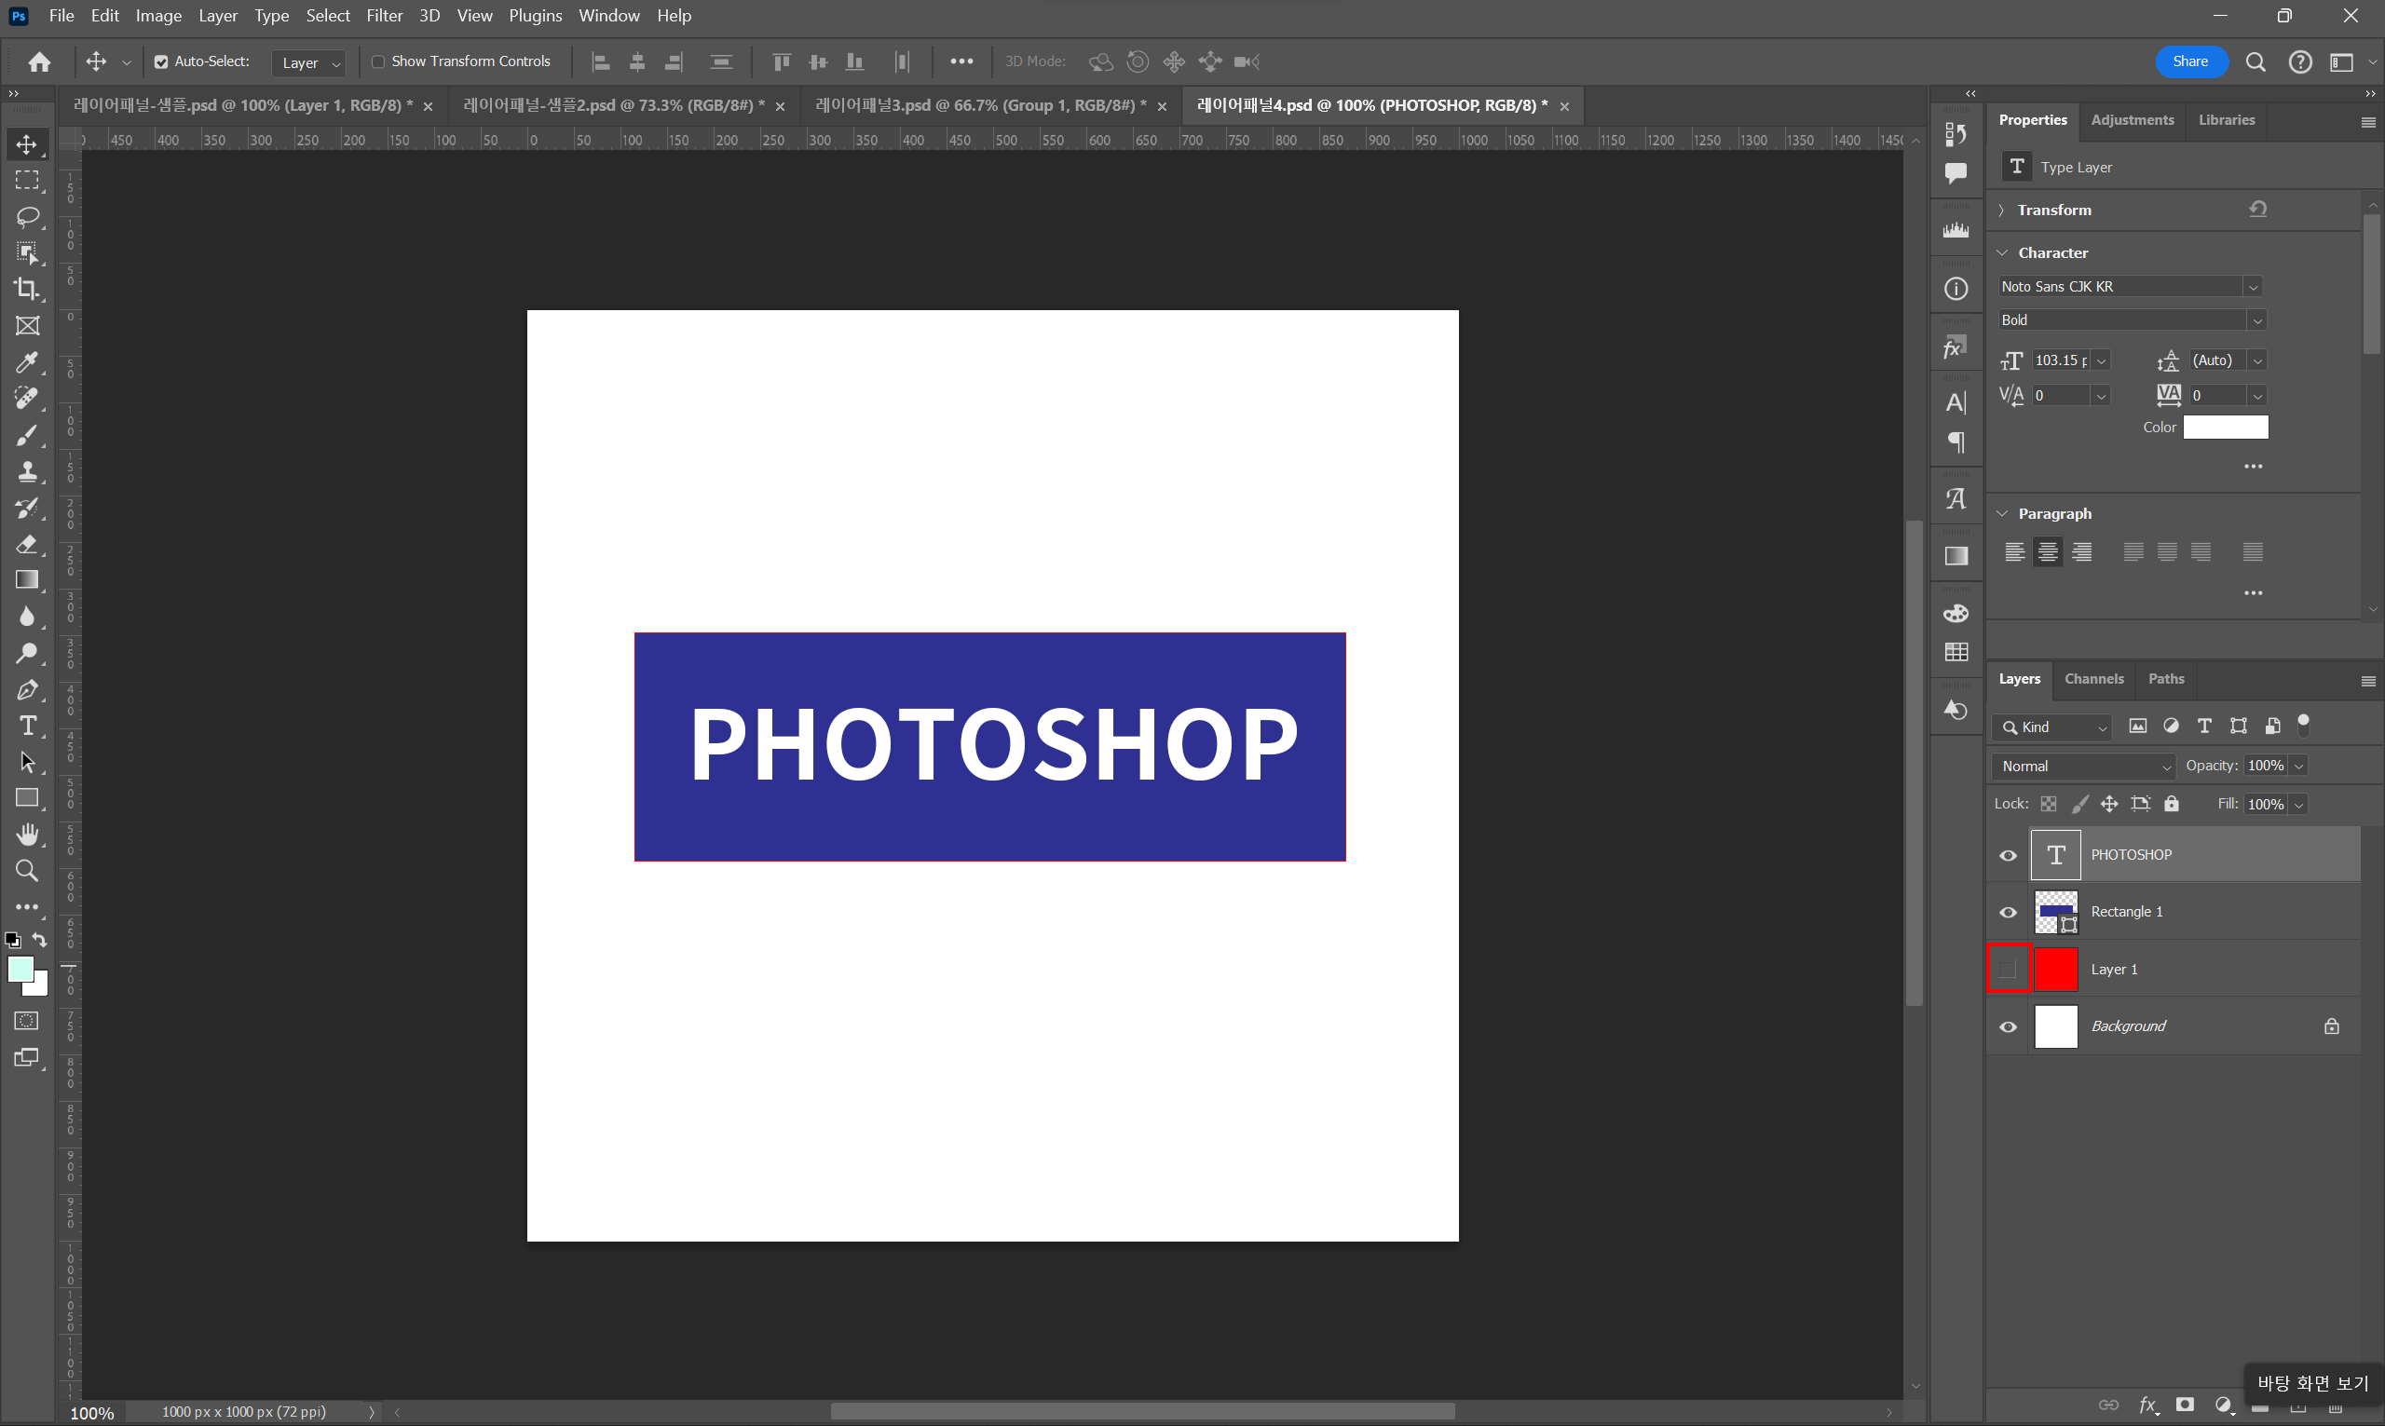Select the Horizontal Type tool
The width and height of the screenshot is (2385, 1426).
click(x=27, y=726)
